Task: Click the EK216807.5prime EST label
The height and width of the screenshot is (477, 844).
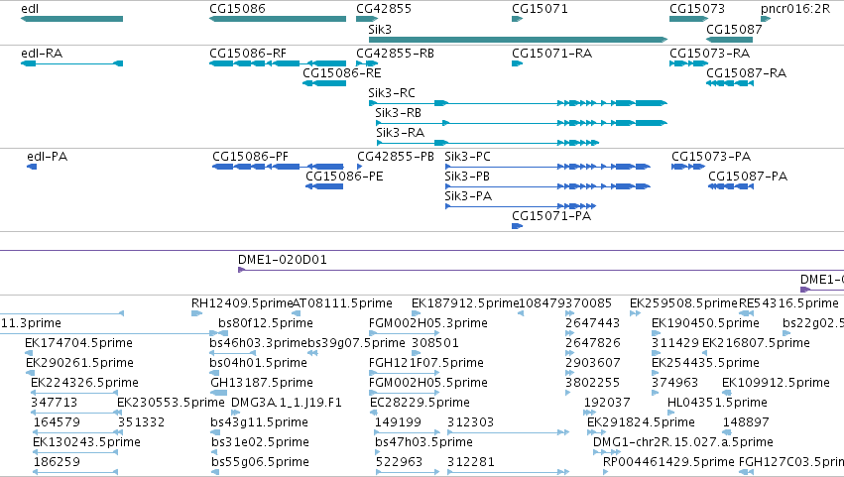Action: tap(756, 343)
